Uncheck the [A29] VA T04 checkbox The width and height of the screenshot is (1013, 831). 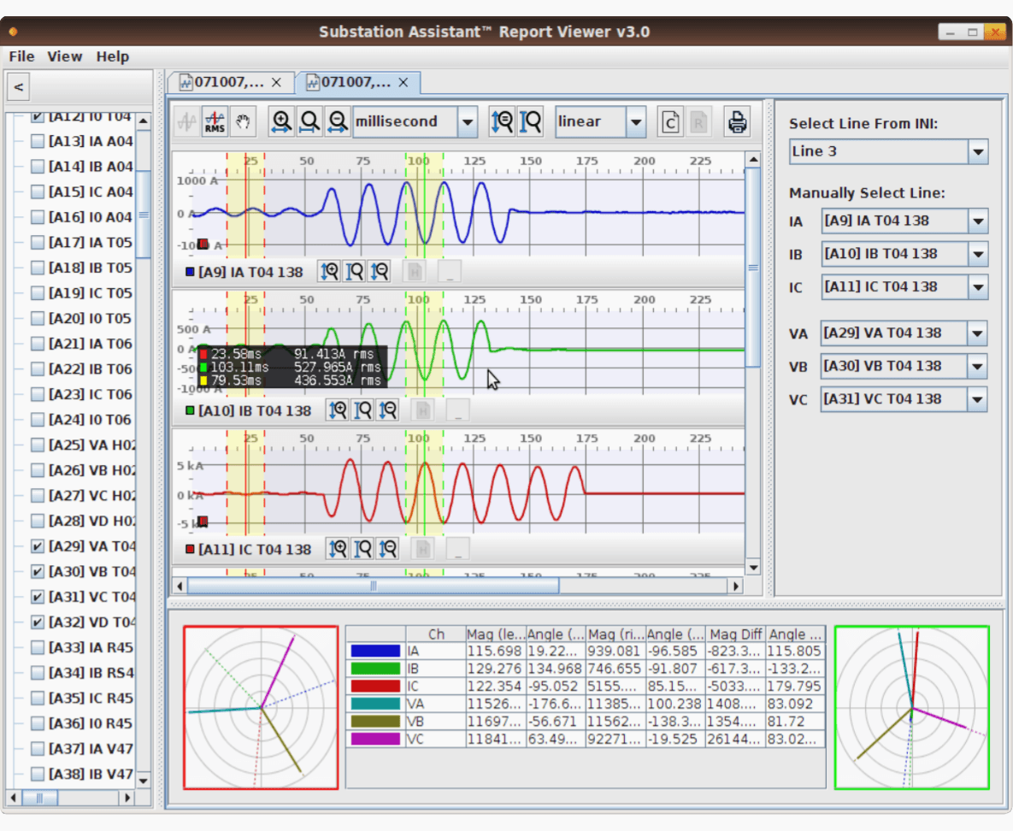(x=38, y=546)
